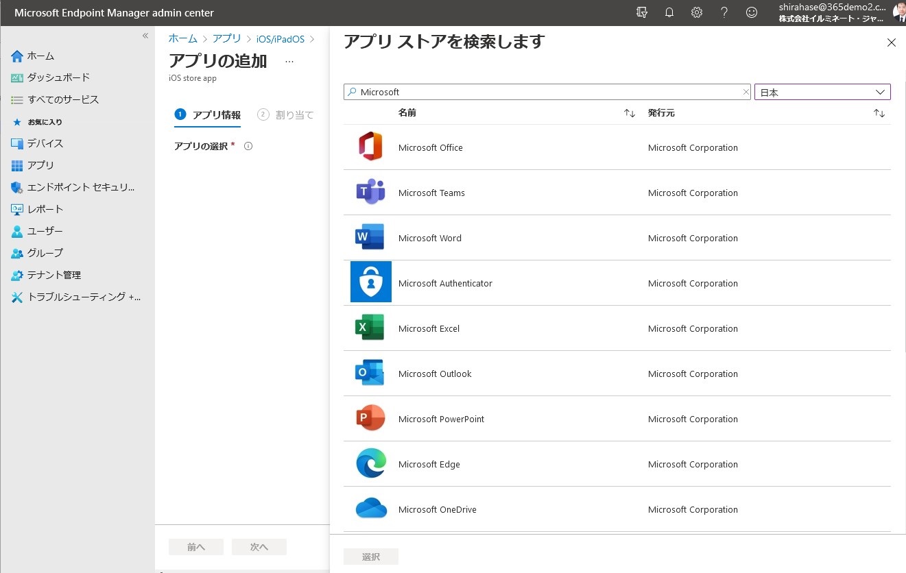This screenshot has width=906, height=573.
Task: Select the Microsoft Outlook row name
Action: [435, 374]
